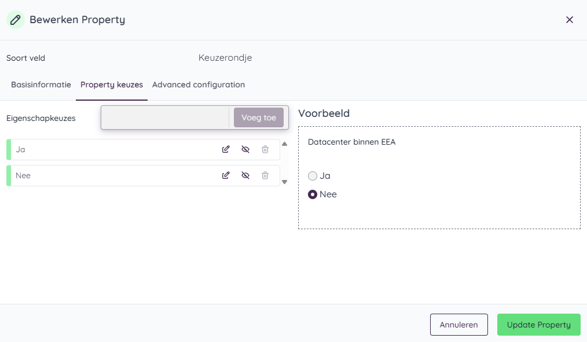Delete the "Nee" option with trash icon
Image resolution: width=587 pixels, height=342 pixels.
coord(265,175)
